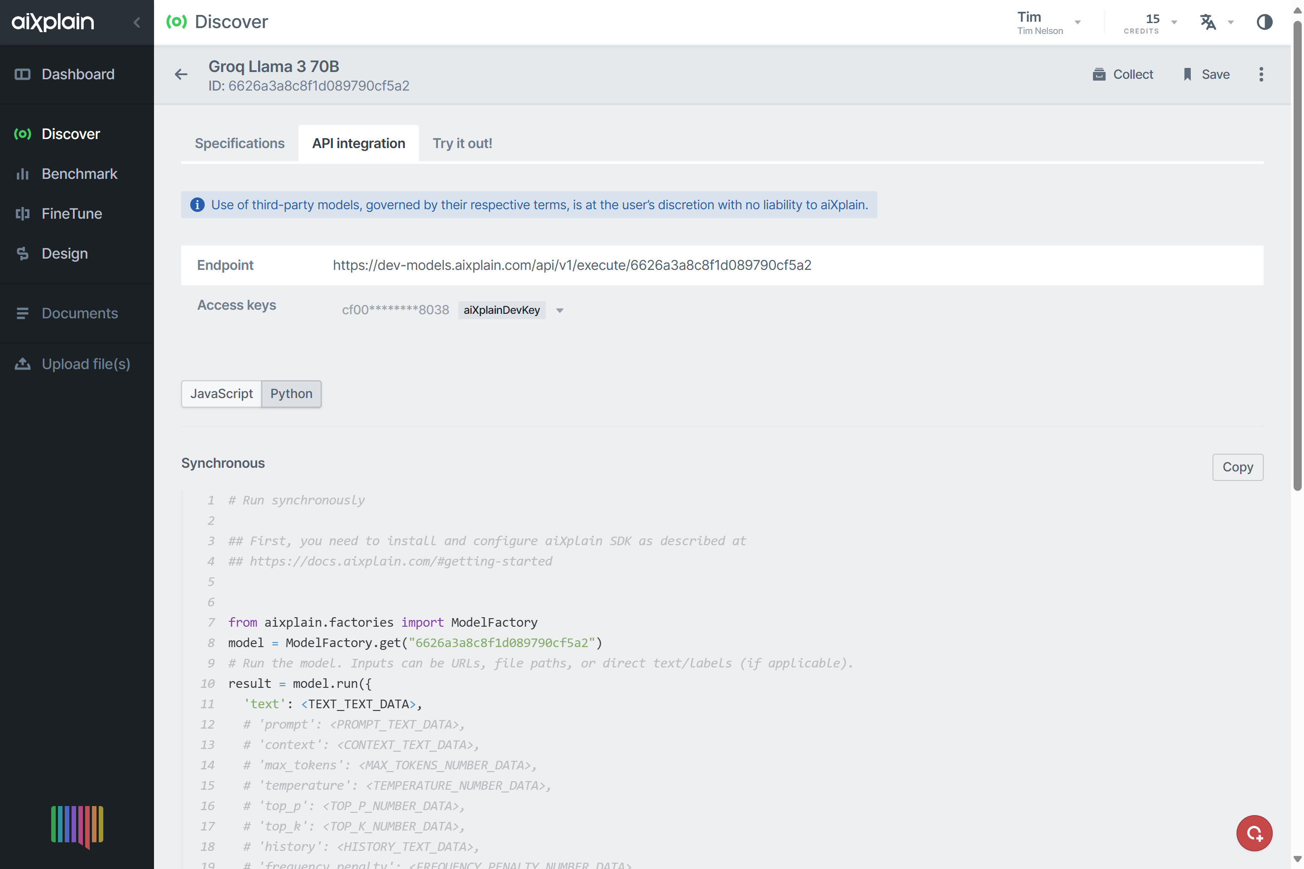The image size is (1304, 869).
Task: Click the Save bookmark icon
Action: (1188, 74)
